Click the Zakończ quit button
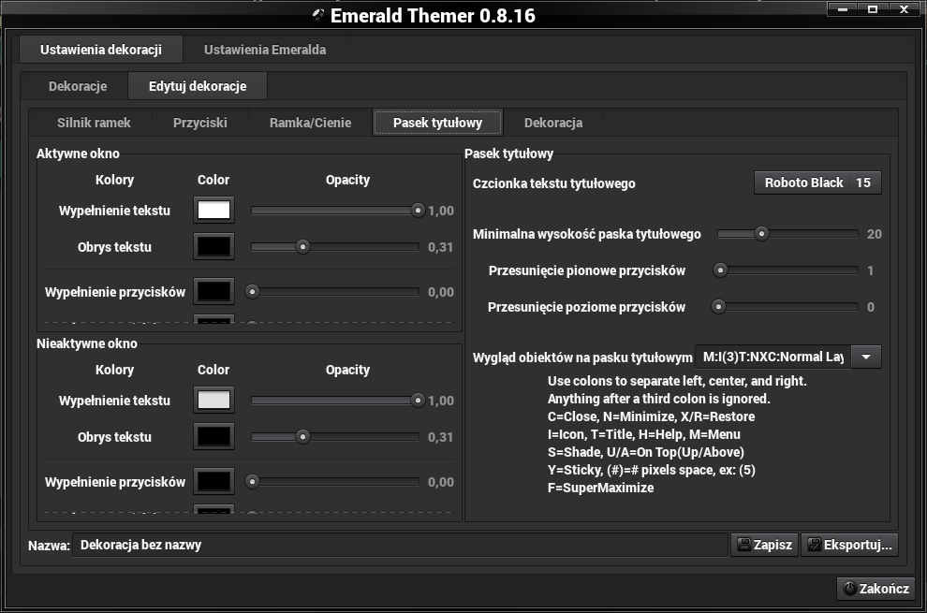The image size is (927, 613). pos(876,588)
